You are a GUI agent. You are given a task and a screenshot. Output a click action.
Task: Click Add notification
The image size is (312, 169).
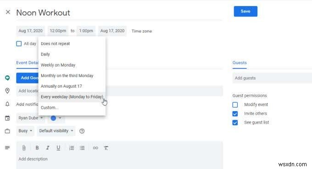tap(27, 104)
